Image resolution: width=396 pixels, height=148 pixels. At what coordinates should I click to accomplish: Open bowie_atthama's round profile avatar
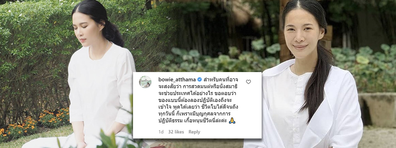(x=145, y=82)
